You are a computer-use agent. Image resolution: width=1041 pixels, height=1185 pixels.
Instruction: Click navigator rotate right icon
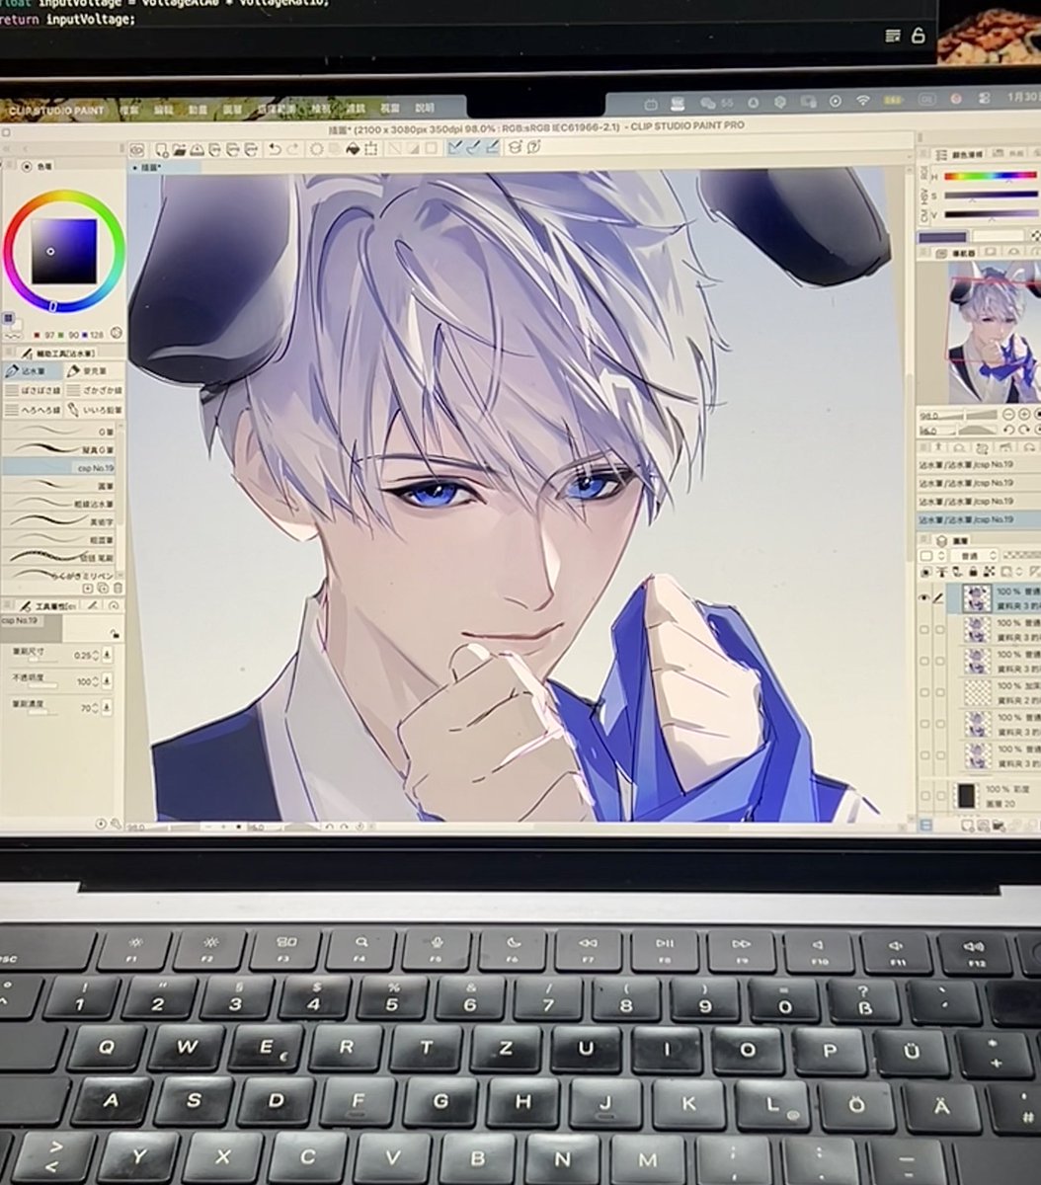(1024, 430)
